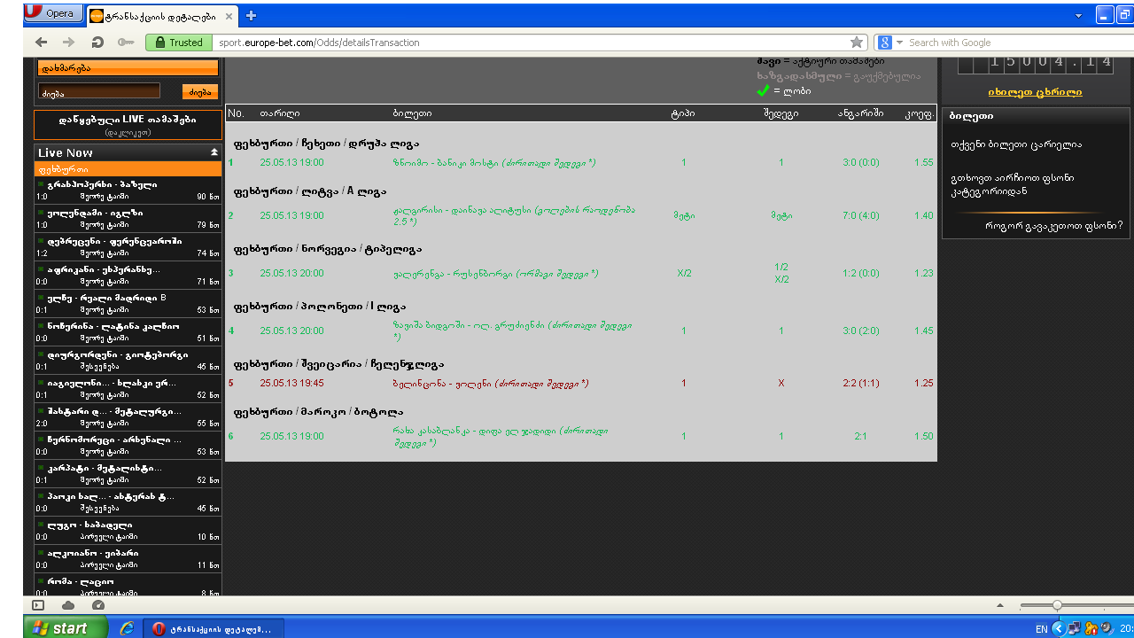Click the Opera window taskbar button

click(214, 628)
